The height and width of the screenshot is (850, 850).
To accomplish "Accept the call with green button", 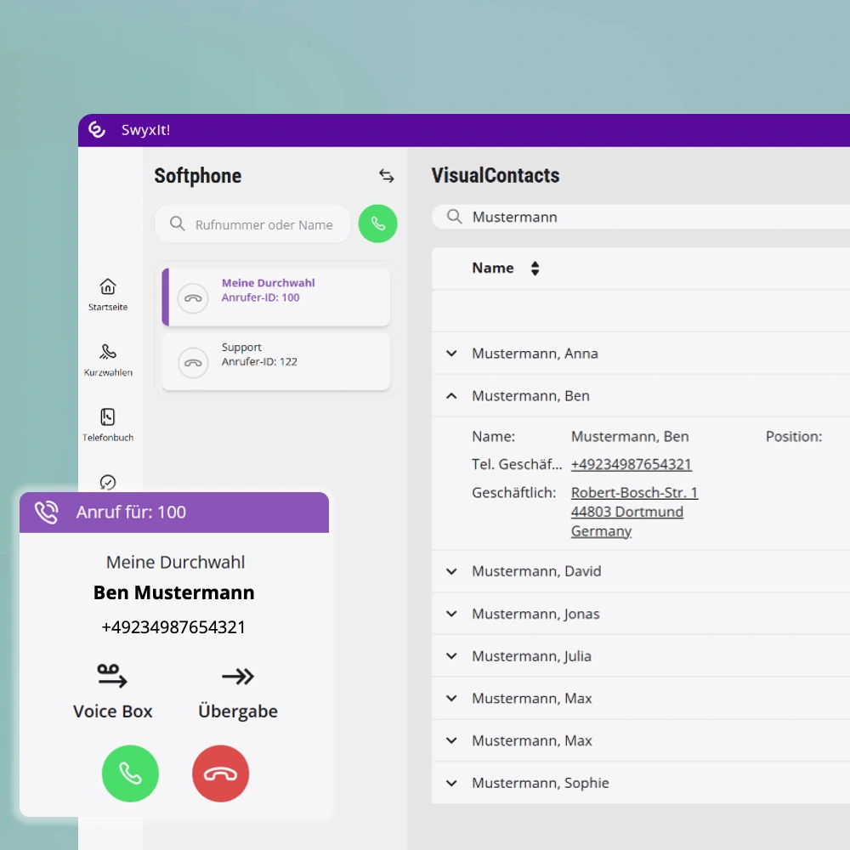I will tap(130, 773).
